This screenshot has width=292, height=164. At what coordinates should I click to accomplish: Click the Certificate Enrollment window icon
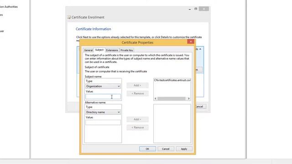pos(69,17)
